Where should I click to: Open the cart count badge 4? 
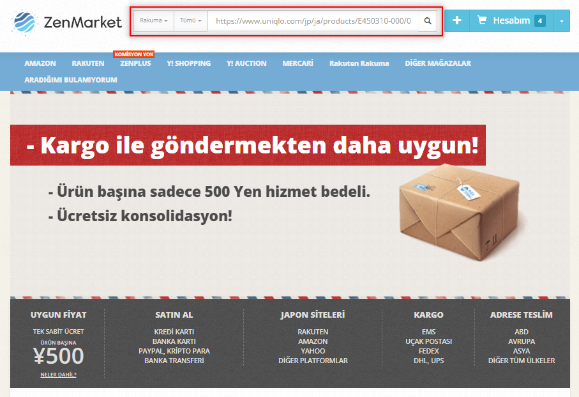pos(540,20)
